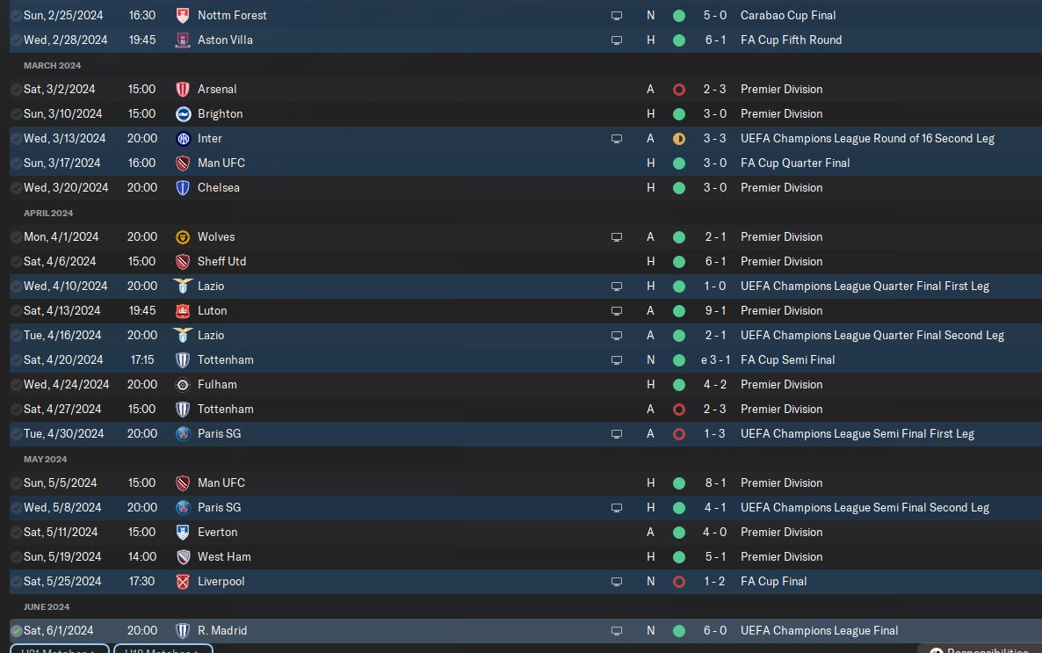The width and height of the screenshot is (1042, 653).
Task: Click the orange draw indicator for Inter match
Action: (x=678, y=138)
